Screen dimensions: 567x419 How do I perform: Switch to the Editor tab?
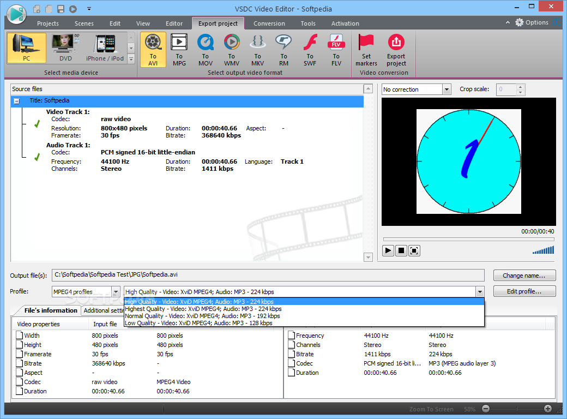click(174, 23)
